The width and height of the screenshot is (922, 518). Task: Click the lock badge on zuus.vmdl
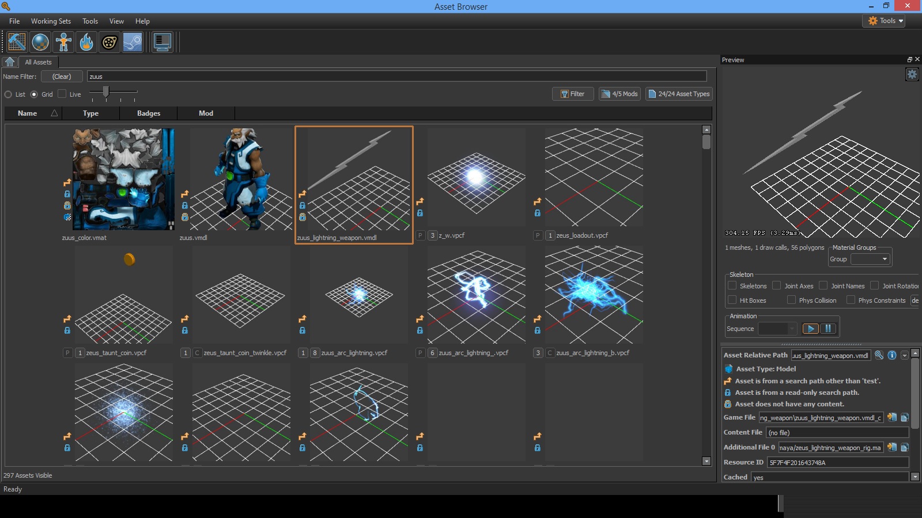[x=185, y=205]
